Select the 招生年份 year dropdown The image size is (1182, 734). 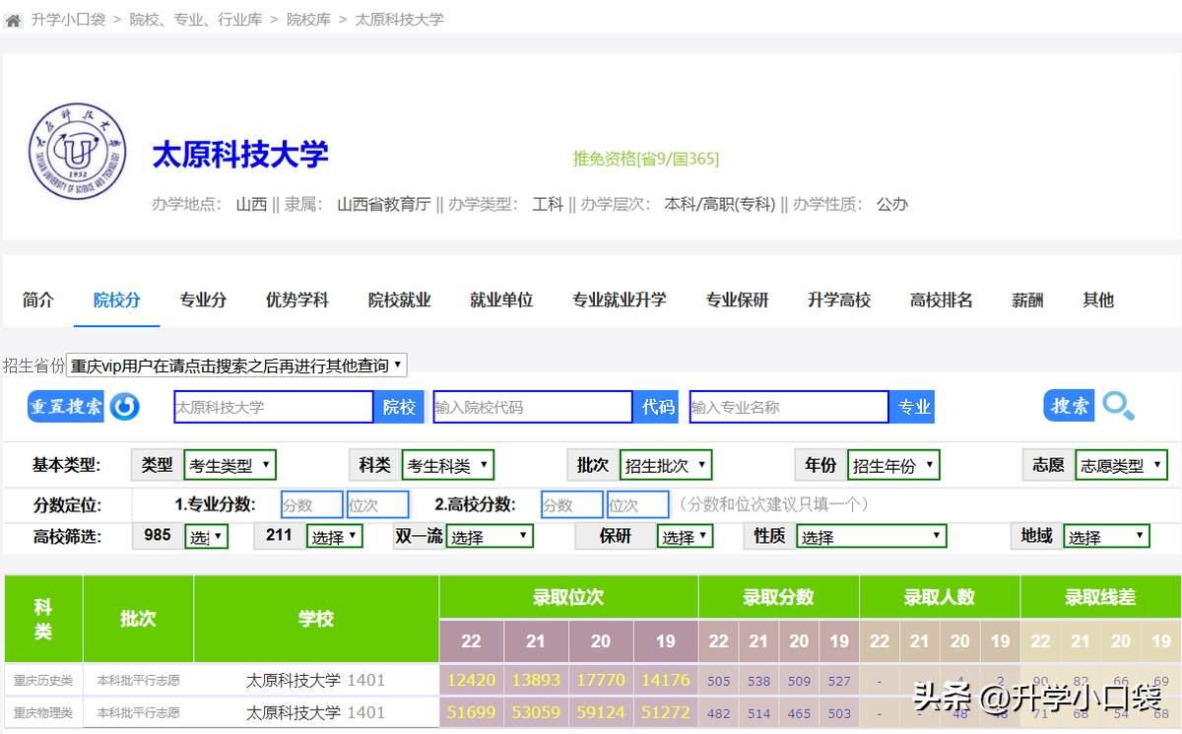pos(892,465)
